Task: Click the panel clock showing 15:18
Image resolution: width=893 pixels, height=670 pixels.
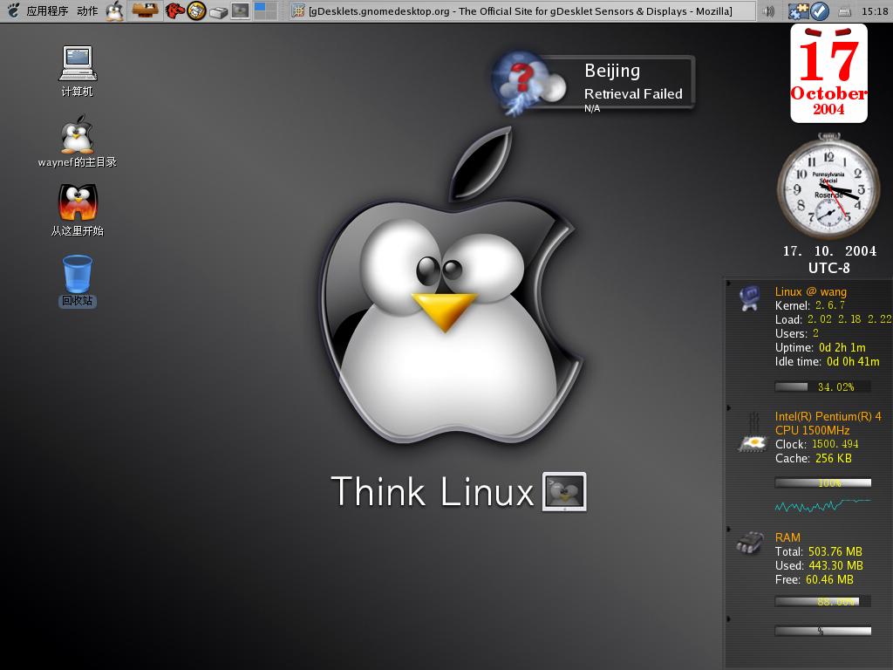Action: (874, 11)
